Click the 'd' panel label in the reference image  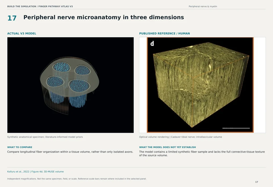point(152,44)
